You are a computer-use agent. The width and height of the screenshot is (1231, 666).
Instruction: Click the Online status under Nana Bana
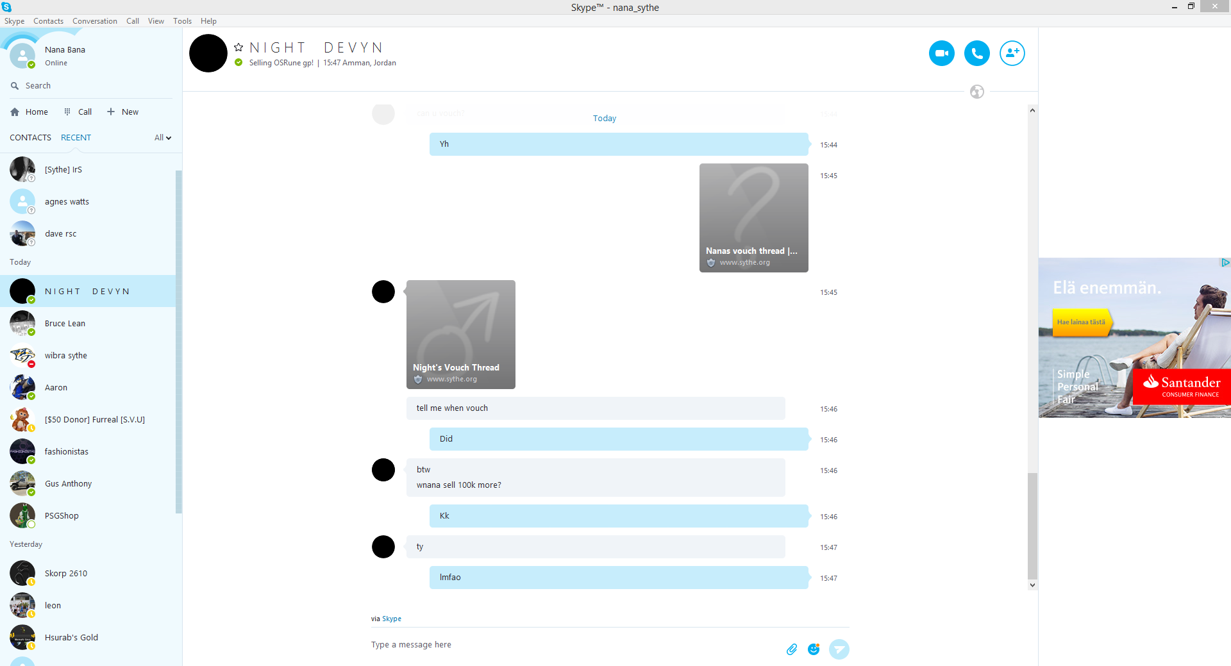[x=56, y=63]
